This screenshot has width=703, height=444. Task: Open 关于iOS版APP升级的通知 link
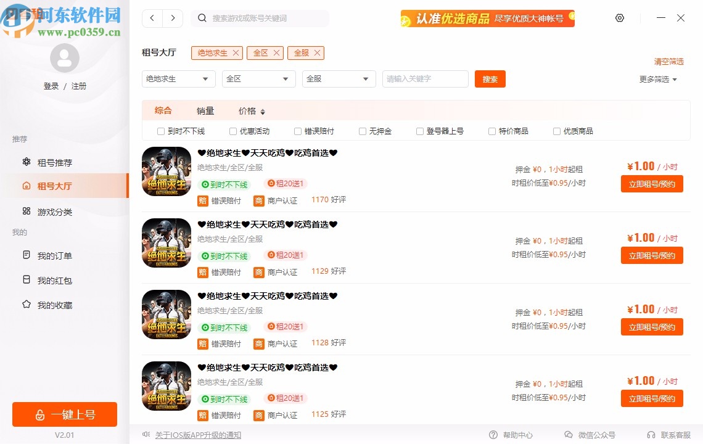(197, 435)
